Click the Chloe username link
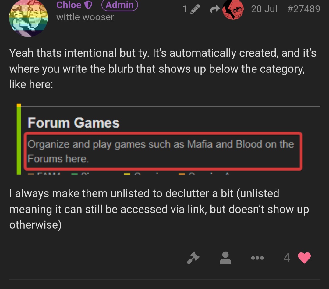This screenshot has width=329, height=289. (69, 5)
